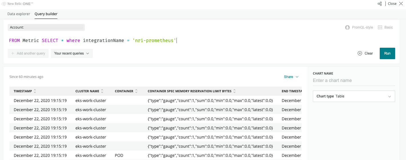
Task: Click eks-work-cluster in the first row
Action: point(91,101)
